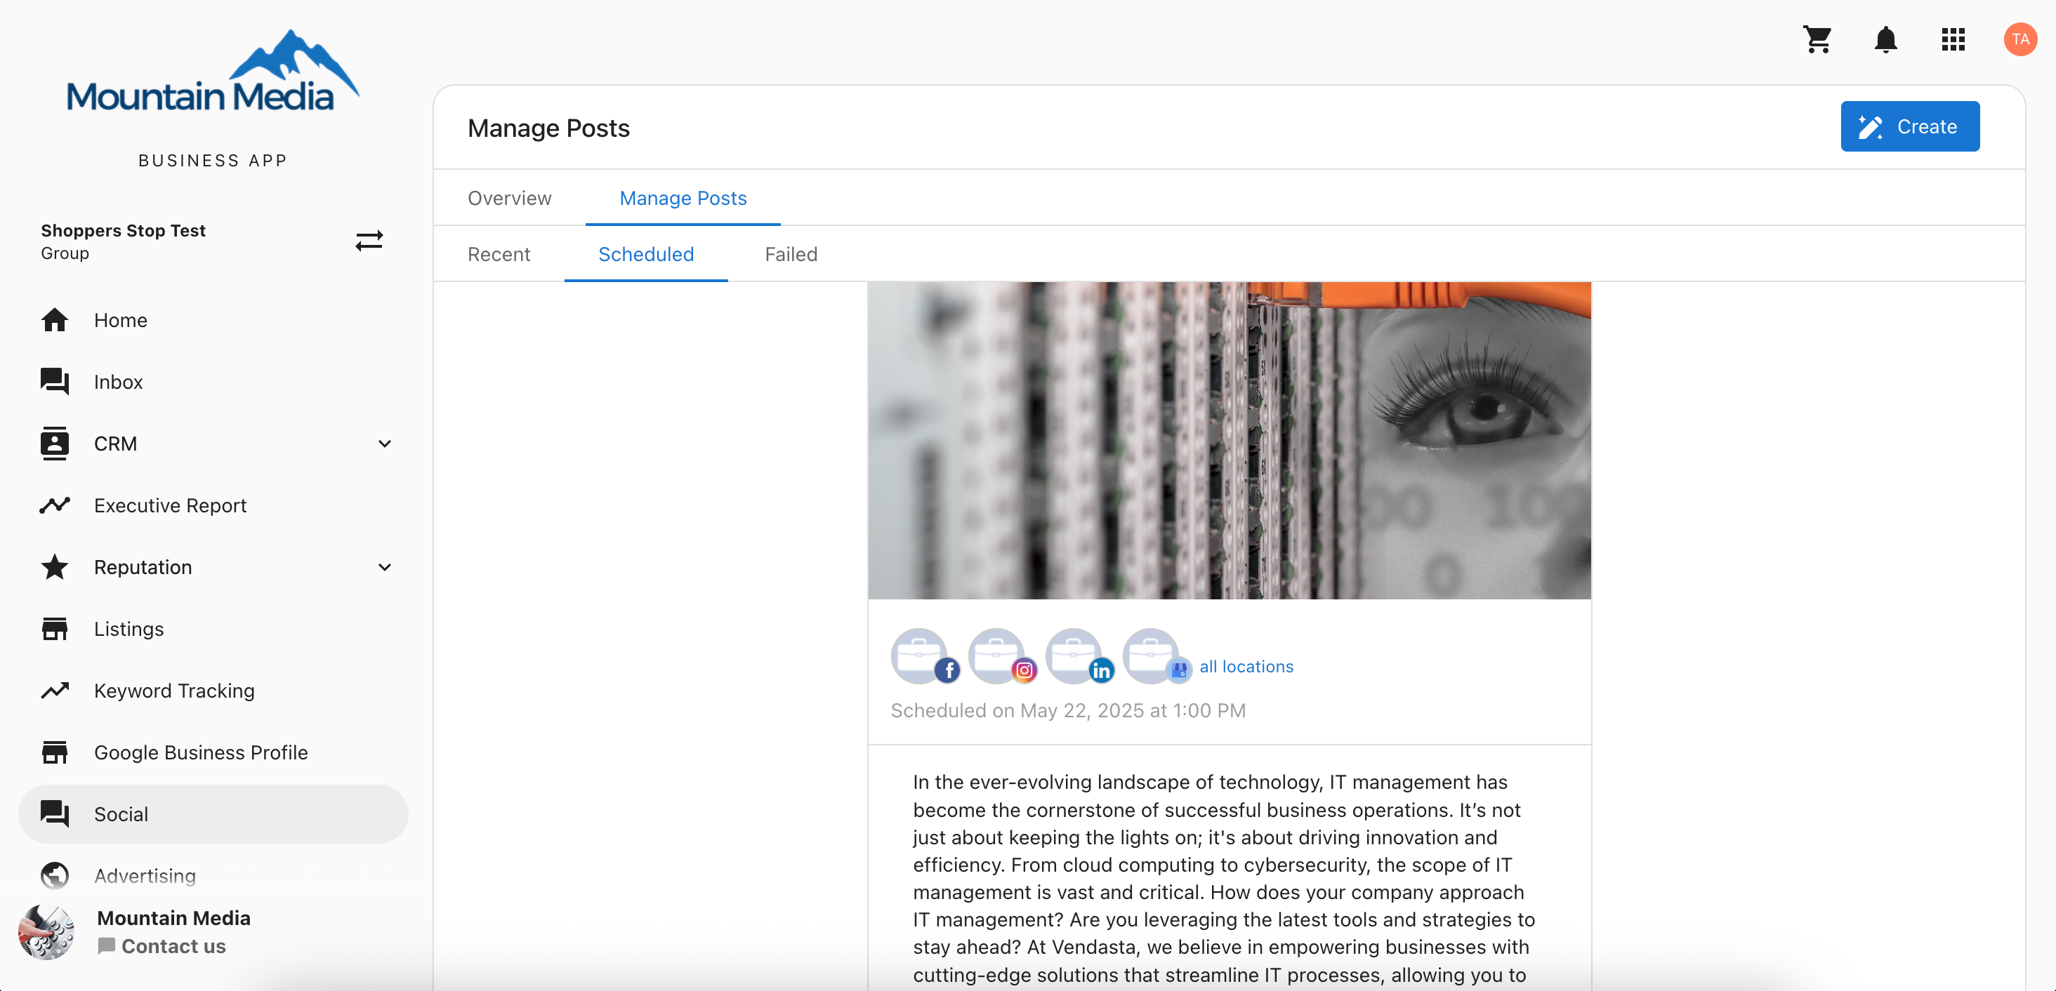Open the Scheduled posts tab

[646, 254]
